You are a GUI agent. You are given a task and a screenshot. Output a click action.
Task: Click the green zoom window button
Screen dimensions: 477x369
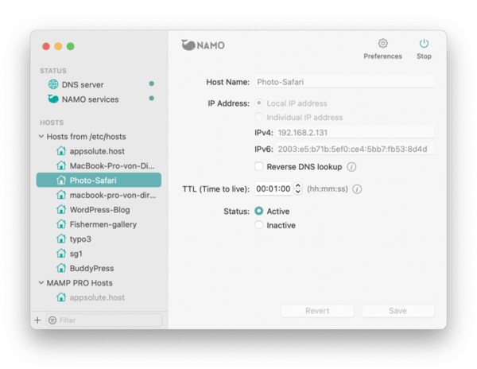click(x=70, y=46)
